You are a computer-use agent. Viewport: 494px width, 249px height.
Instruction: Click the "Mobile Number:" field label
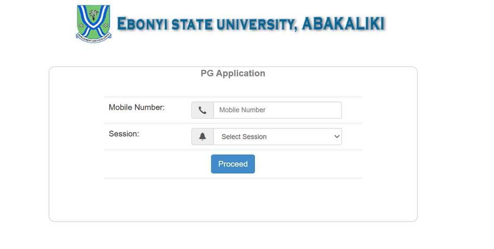click(x=137, y=107)
